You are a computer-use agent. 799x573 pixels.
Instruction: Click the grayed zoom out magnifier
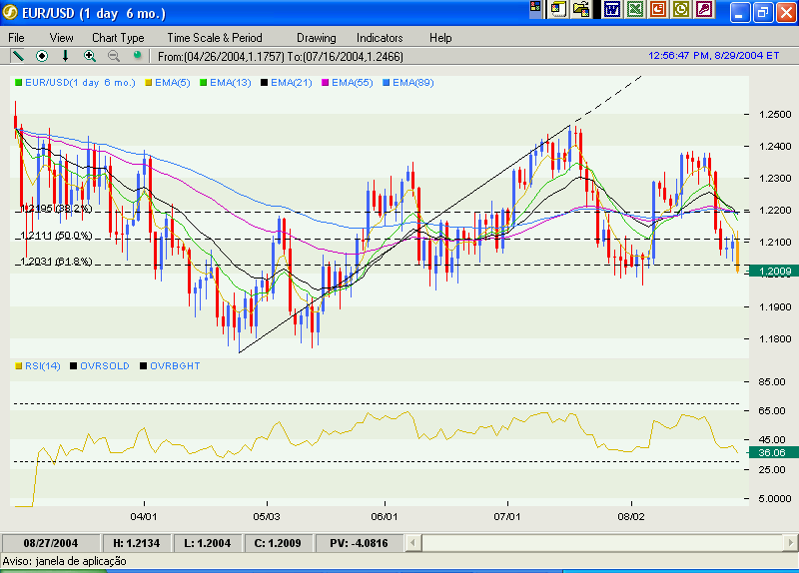click(x=113, y=56)
